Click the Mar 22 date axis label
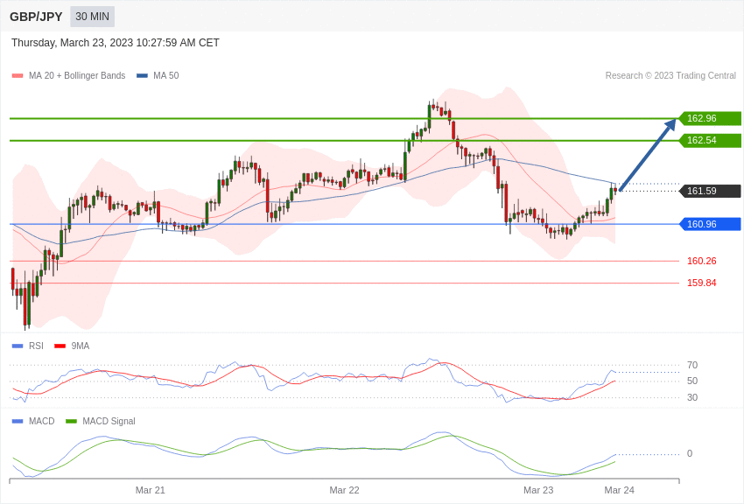The image size is (744, 504). click(345, 490)
